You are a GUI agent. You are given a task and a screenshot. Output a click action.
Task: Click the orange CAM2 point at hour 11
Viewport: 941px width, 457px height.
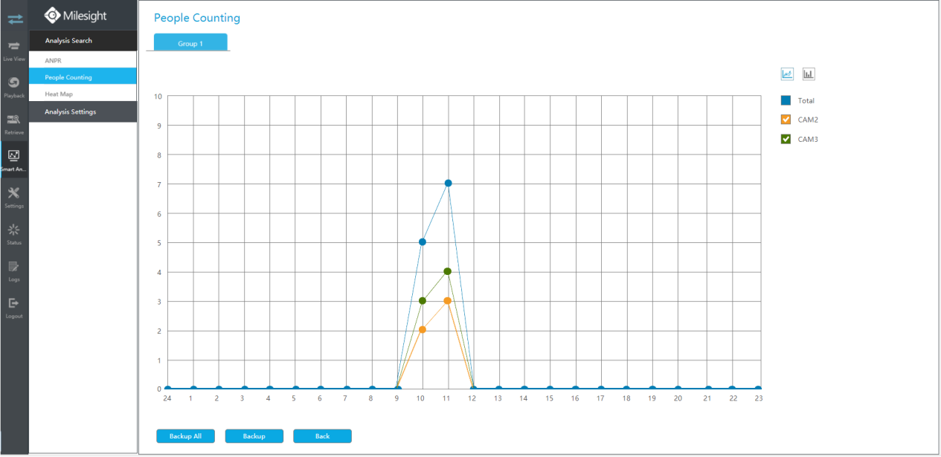coord(448,301)
